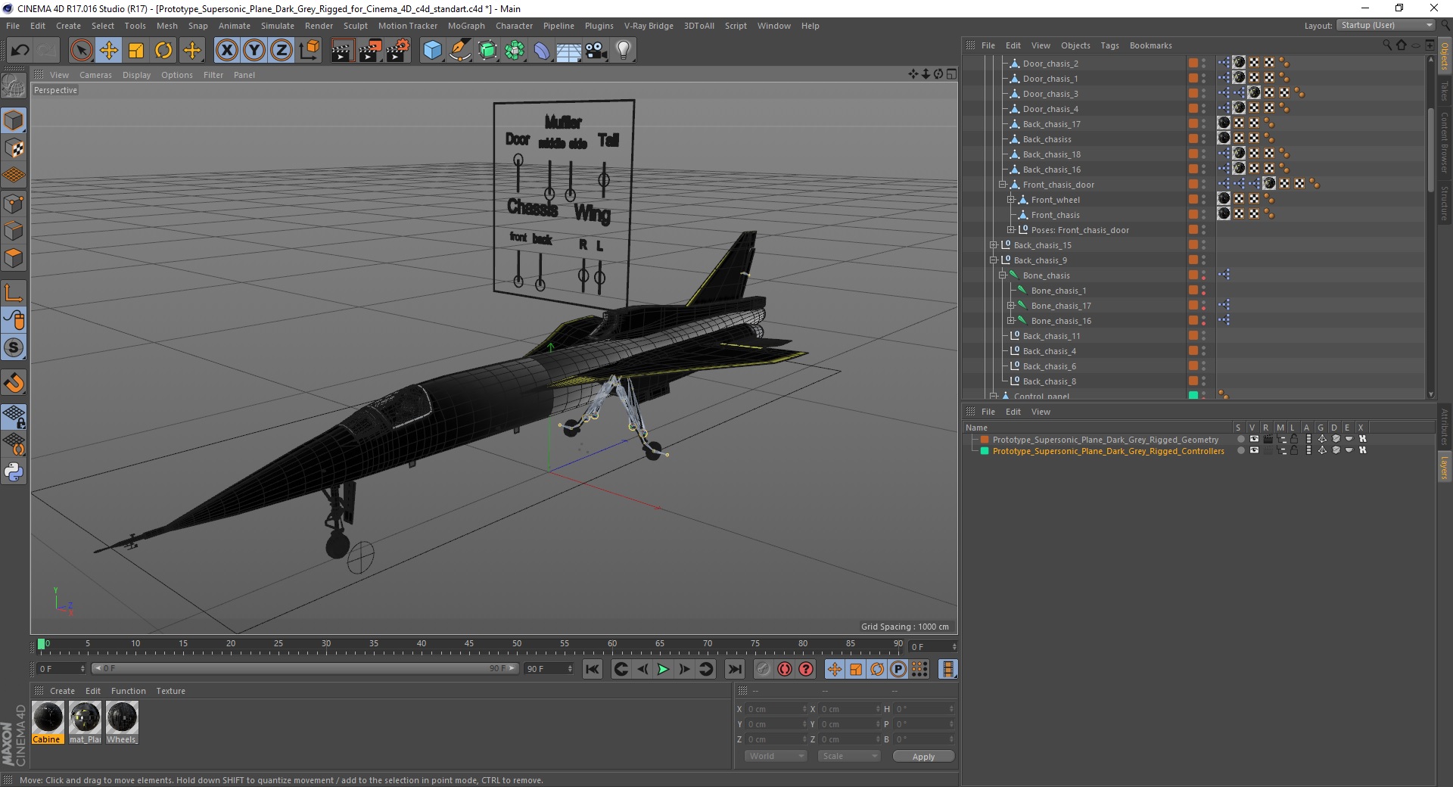Expand the Back_chasis_15 node
This screenshot has height=787, width=1453.
(x=993, y=245)
